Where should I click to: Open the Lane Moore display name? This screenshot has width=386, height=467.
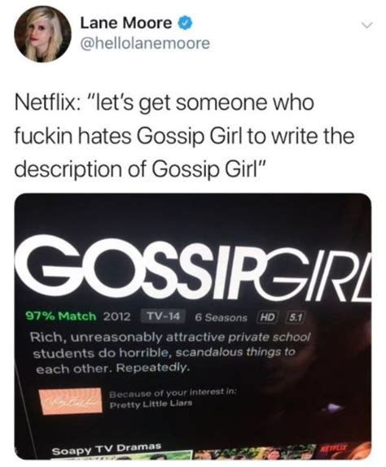coord(125,24)
